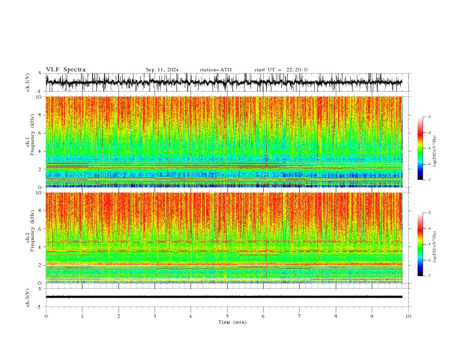Click the ch.1 voltage waveform trace
Viewport: 460px width, 355px height.
click(x=224, y=82)
